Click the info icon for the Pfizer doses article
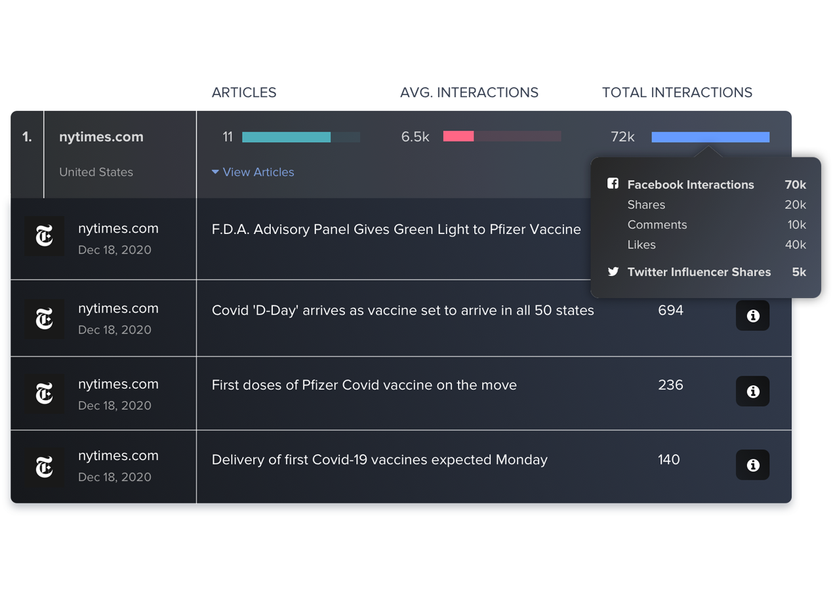The width and height of the screenshot is (833, 603). pyautogui.click(x=752, y=391)
